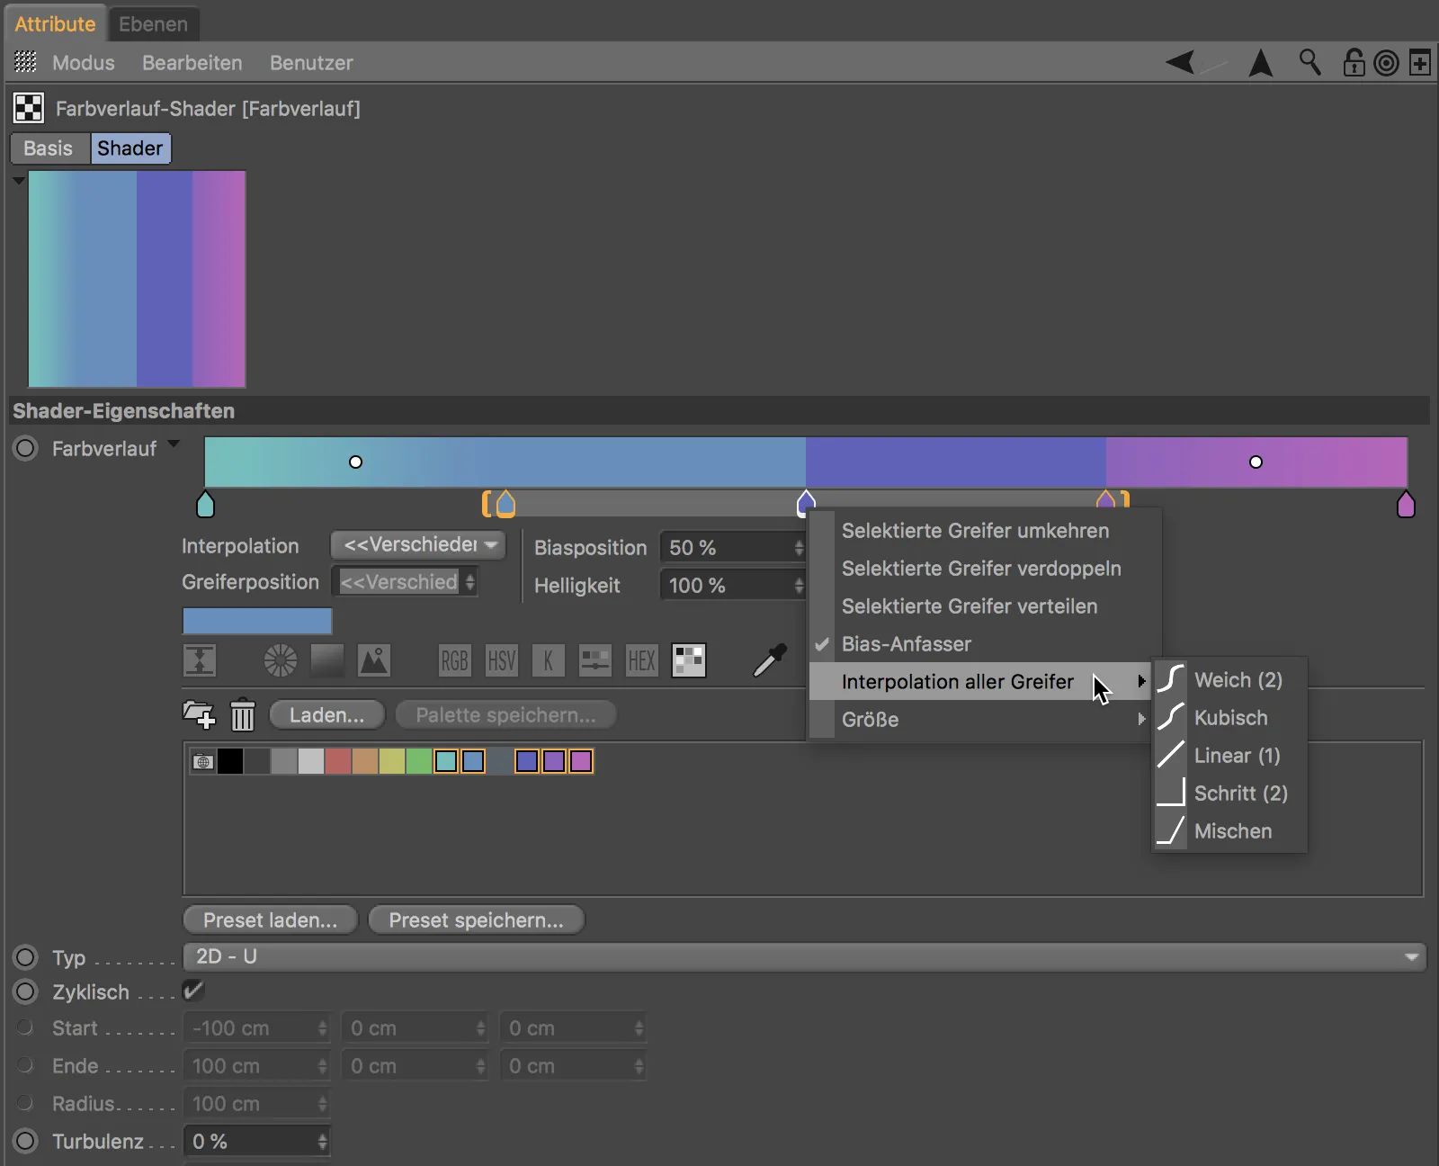Enable RGB sliders mode
The width and height of the screenshot is (1439, 1166).
[455, 660]
